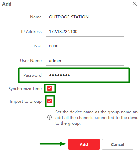Click the Port label

38,46
